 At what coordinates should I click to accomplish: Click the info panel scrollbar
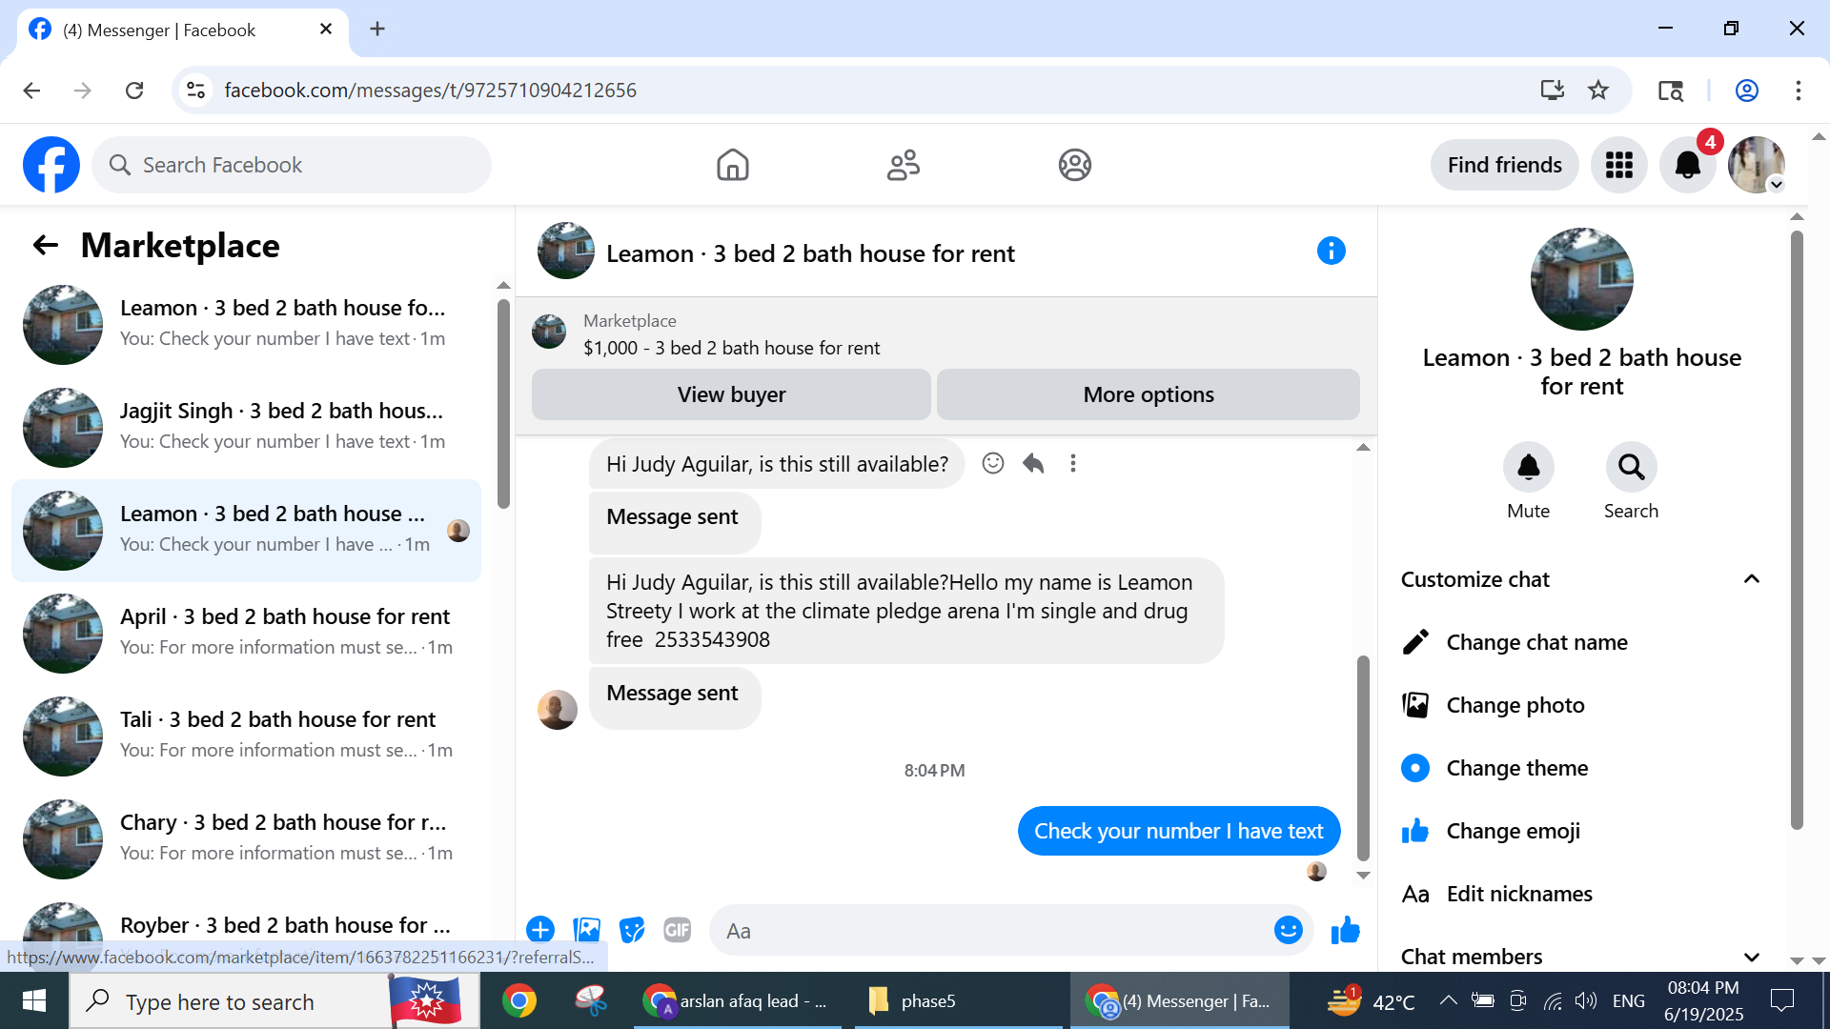[x=1797, y=530]
